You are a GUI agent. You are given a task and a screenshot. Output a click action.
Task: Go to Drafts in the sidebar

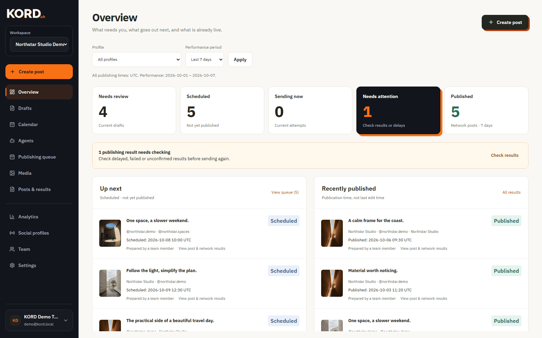pos(39,108)
